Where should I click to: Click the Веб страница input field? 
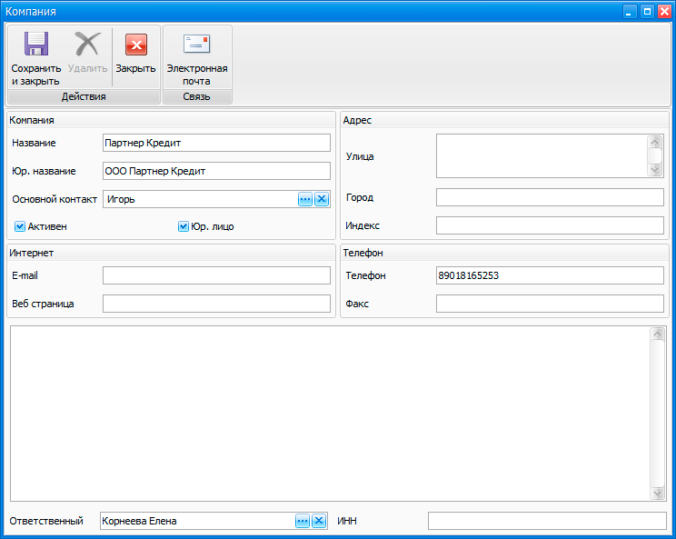click(x=216, y=304)
